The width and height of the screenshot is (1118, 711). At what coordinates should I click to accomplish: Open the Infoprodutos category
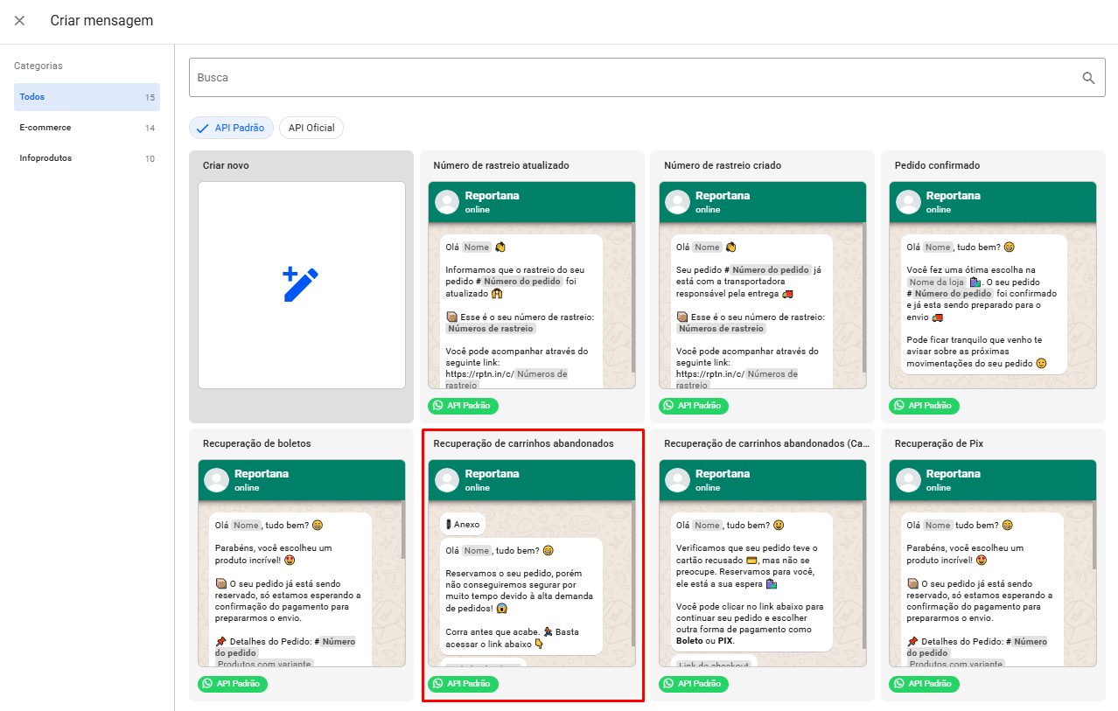click(x=87, y=158)
